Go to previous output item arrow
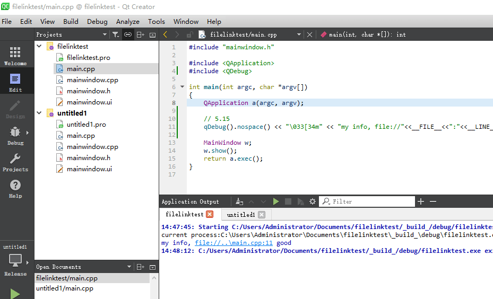Viewport: 493px width, 299px height. [251, 201]
